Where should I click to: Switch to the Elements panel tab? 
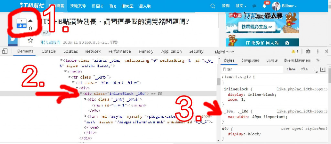(x=25, y=51)
